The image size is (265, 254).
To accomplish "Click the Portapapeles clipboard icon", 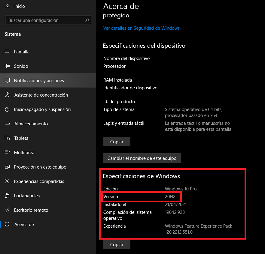I will [8, 196].
